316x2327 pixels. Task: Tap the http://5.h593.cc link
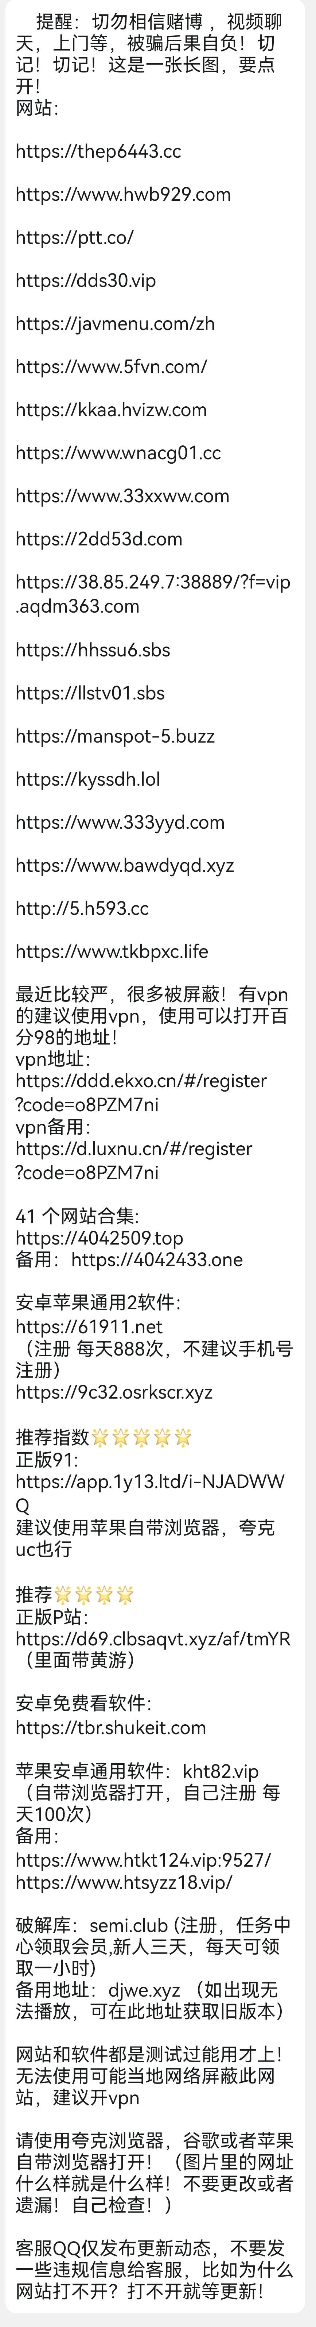82,908
